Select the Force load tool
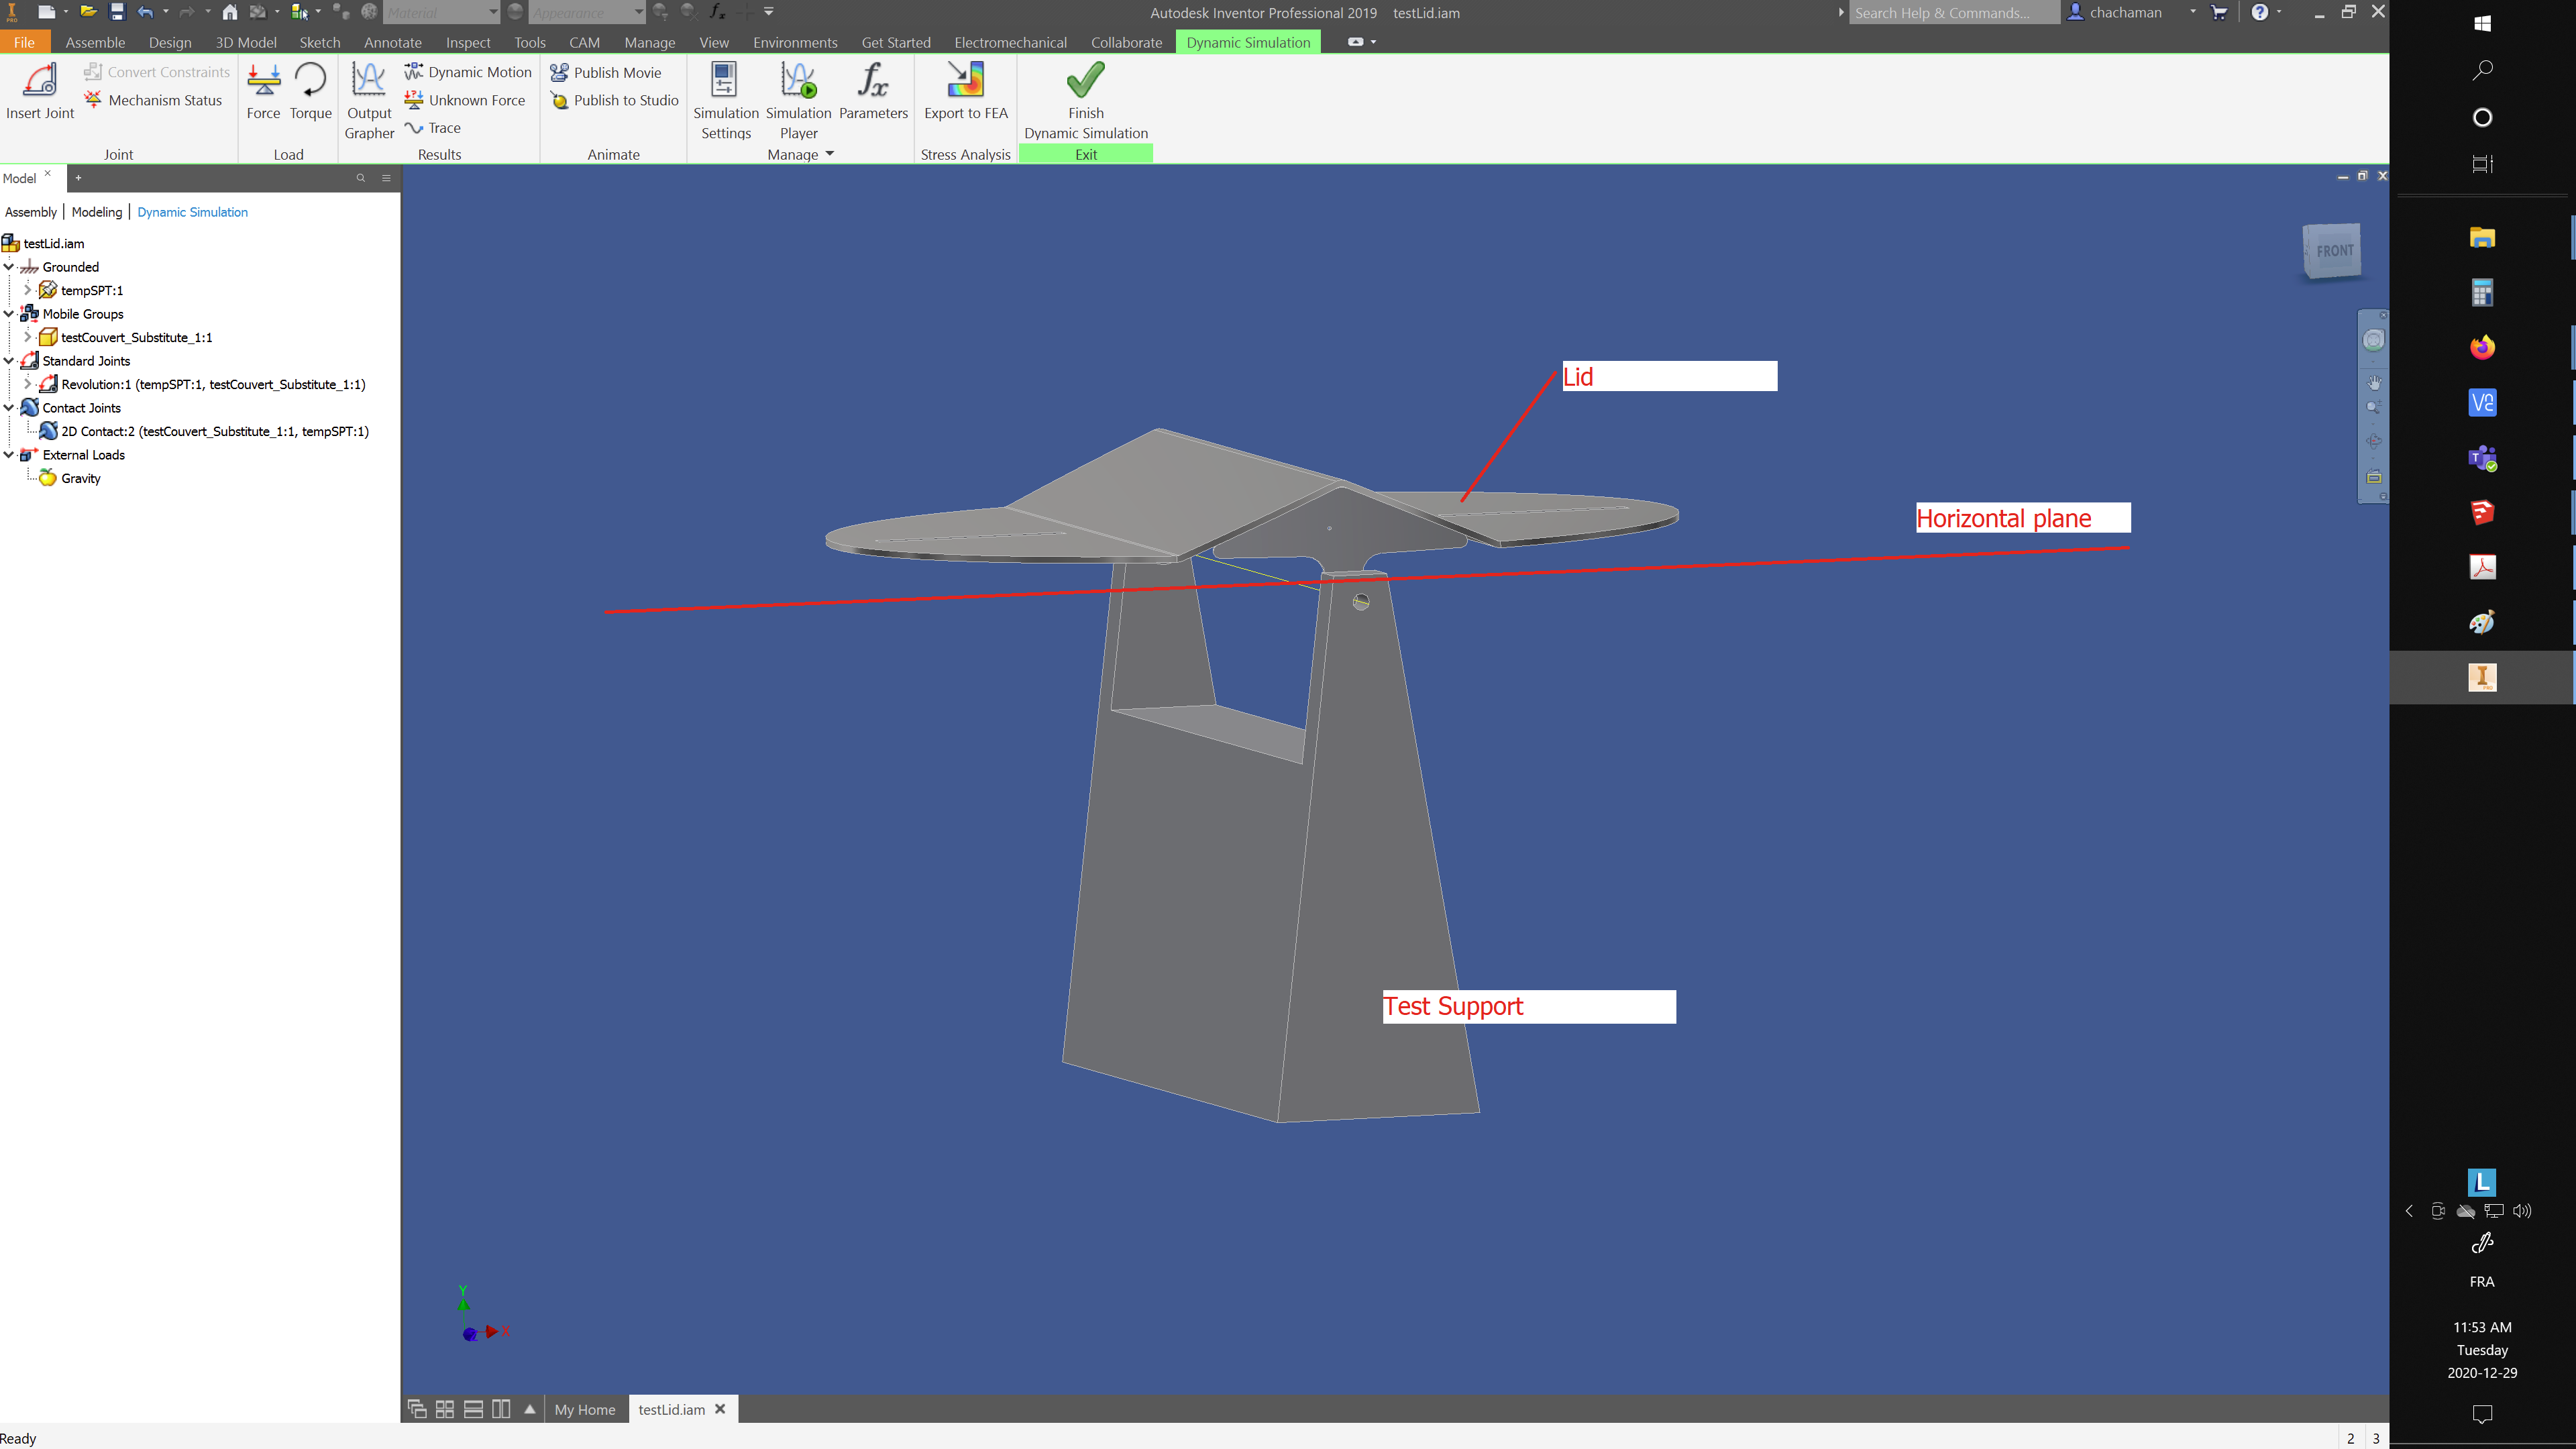The height and width of the screenshot is (1449, 2576). click(263, 91)
